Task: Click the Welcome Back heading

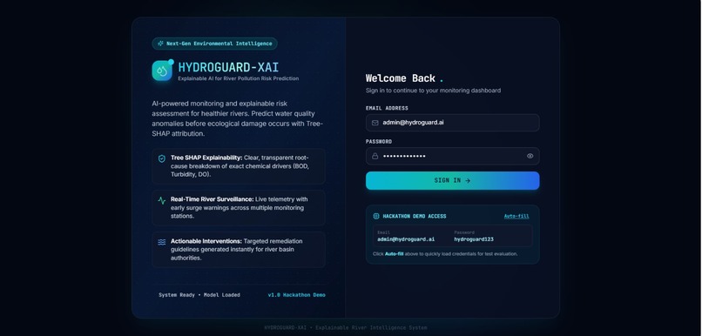Action: click(x=401, y=78)
